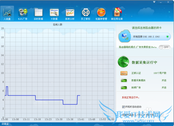Open the 本地连接 network card dropdown
The image size is (174, 126).
150,37
